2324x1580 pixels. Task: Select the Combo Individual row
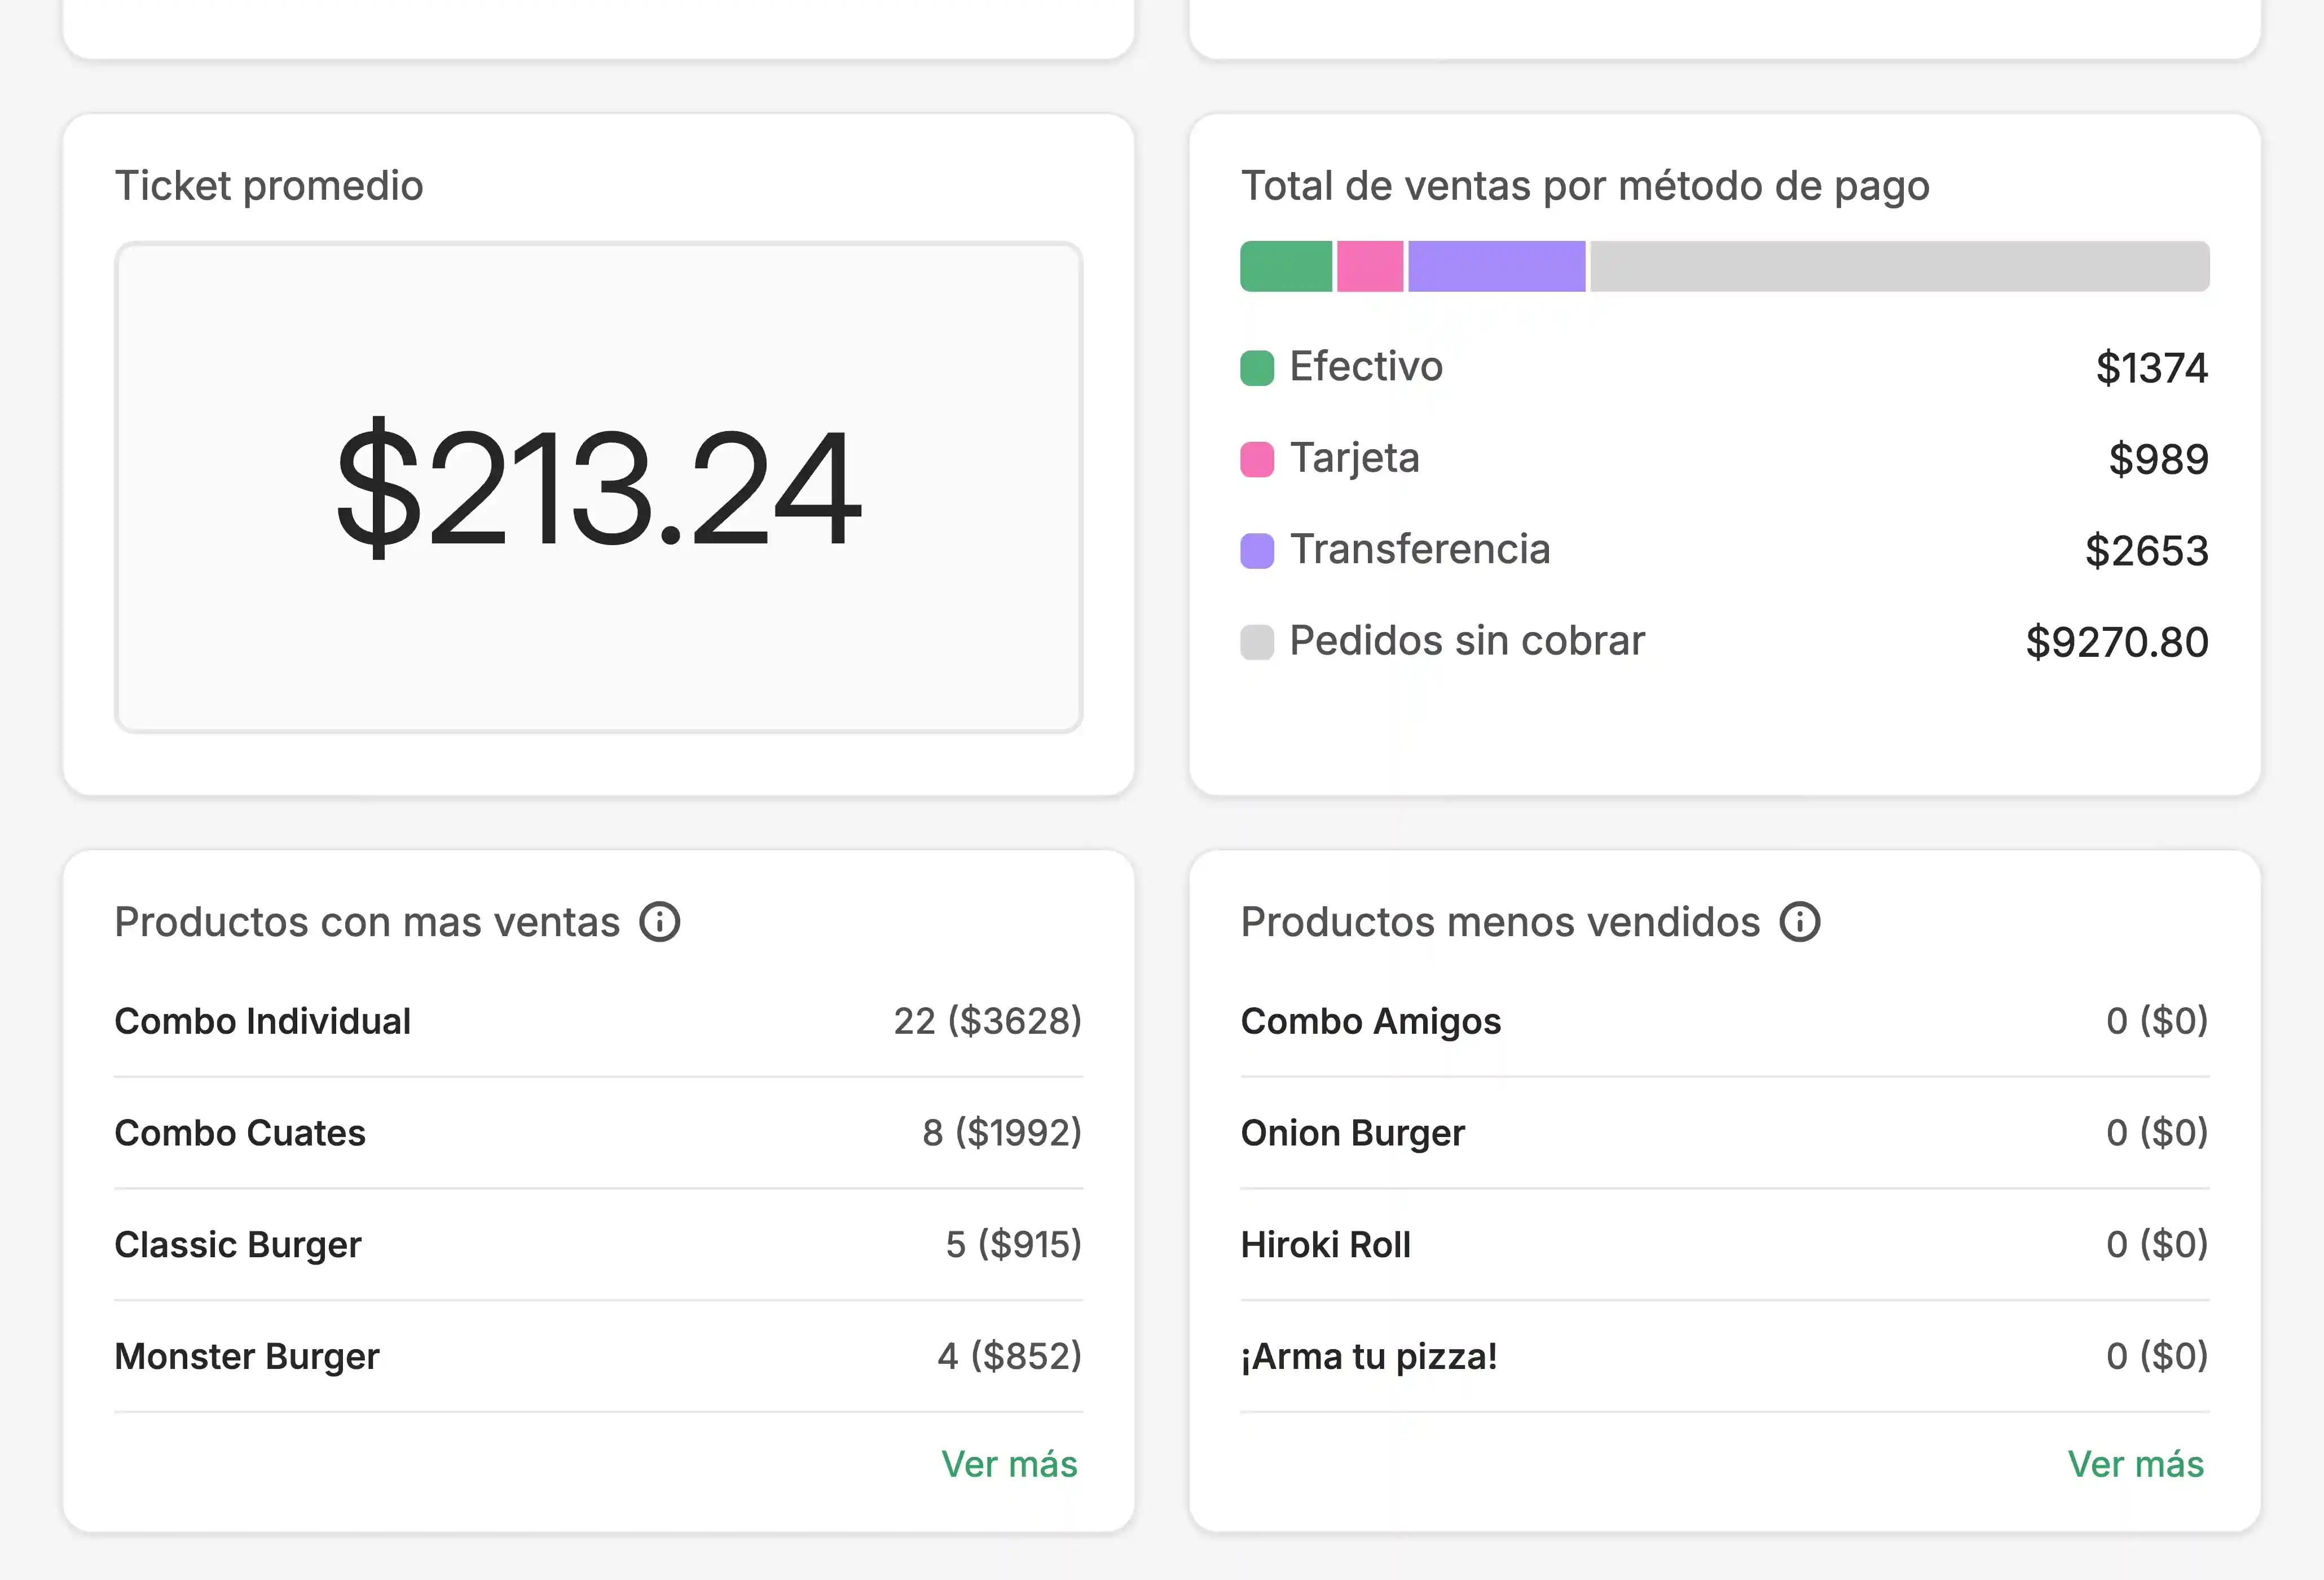pos(598,1022)
